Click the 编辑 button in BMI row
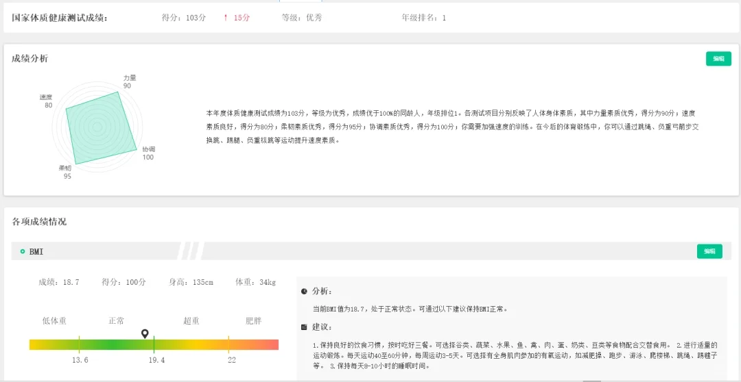 click(709, 251)
